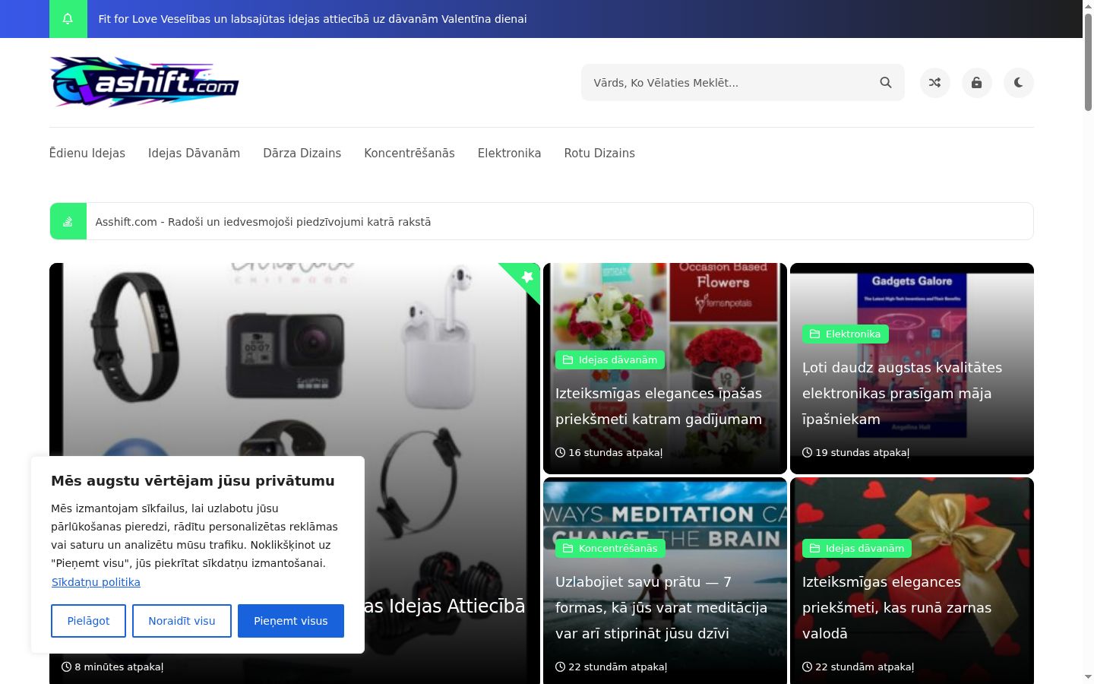Open Ēdienu Idejas menu
This screenshot has width=1094, height=684.
tap(87, 153)
